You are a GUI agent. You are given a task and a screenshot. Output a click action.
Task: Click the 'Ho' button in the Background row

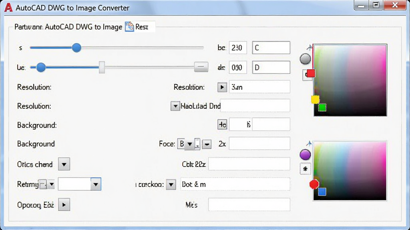[222, 125]
